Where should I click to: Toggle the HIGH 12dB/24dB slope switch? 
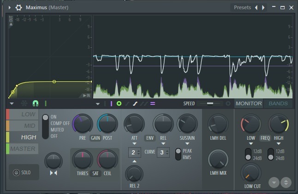(271, 154)
